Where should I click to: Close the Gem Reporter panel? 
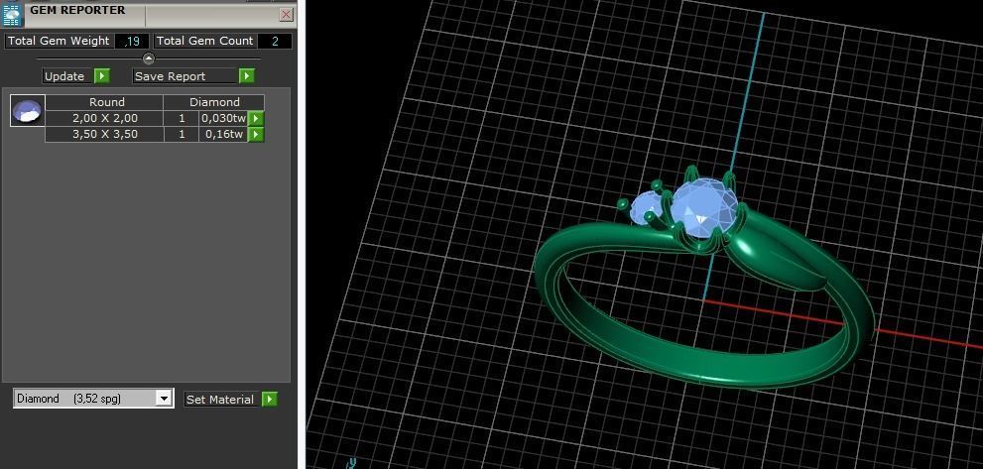[287, 14]
